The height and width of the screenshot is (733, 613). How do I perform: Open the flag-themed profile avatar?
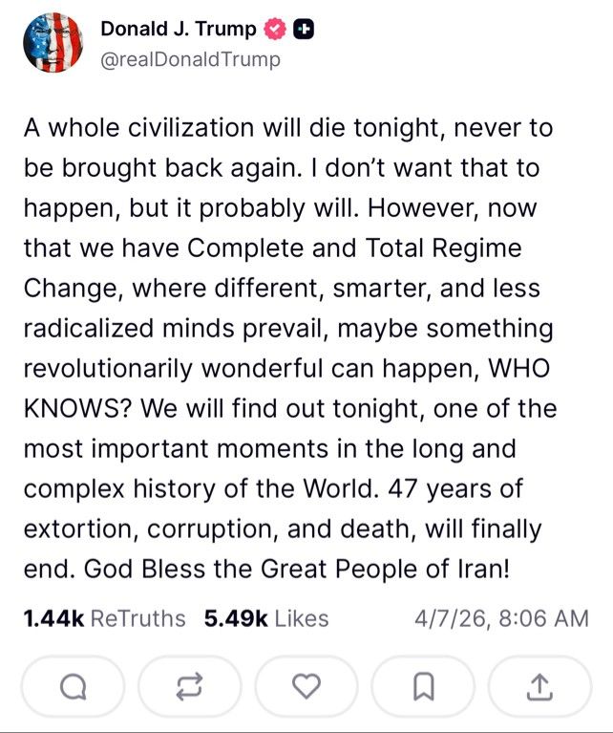coord(53,43)
